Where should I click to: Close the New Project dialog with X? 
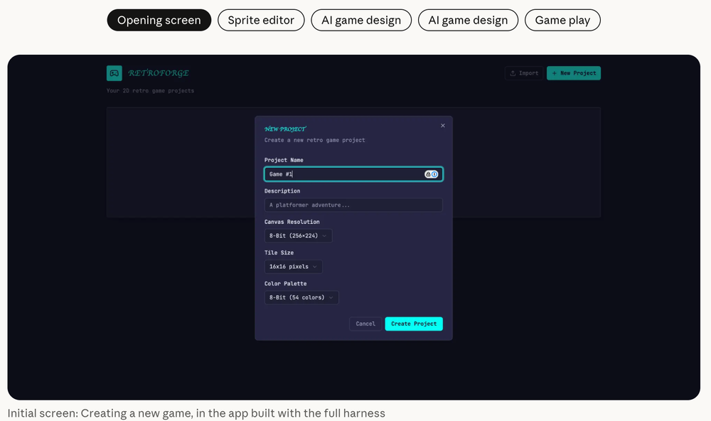pyautogui.click(x=443, y=126)
